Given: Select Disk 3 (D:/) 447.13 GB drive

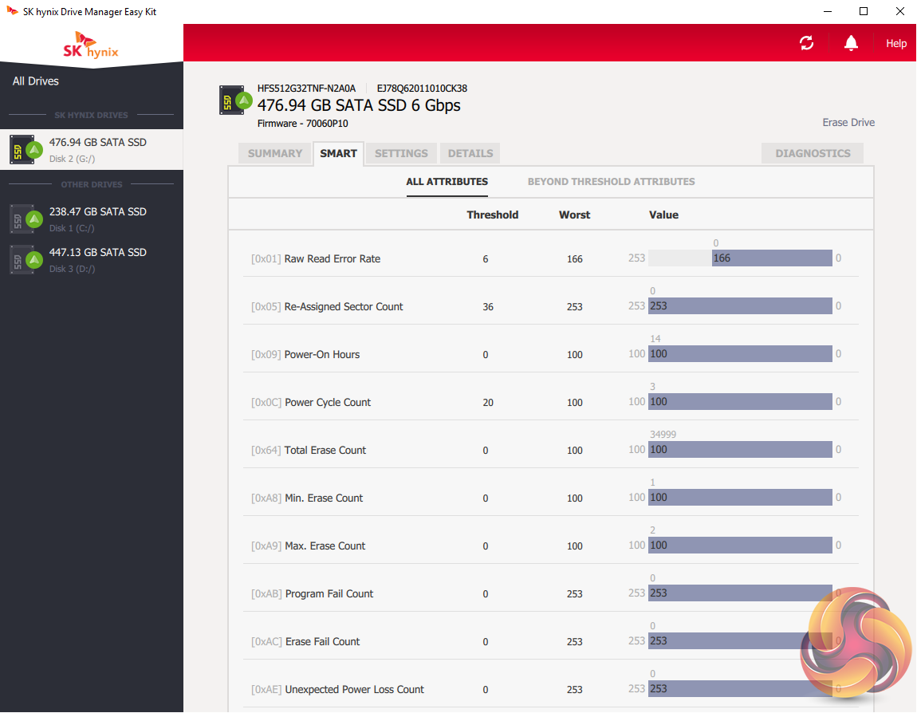Looking at the screenshot, I should click(x=97, y=259).
